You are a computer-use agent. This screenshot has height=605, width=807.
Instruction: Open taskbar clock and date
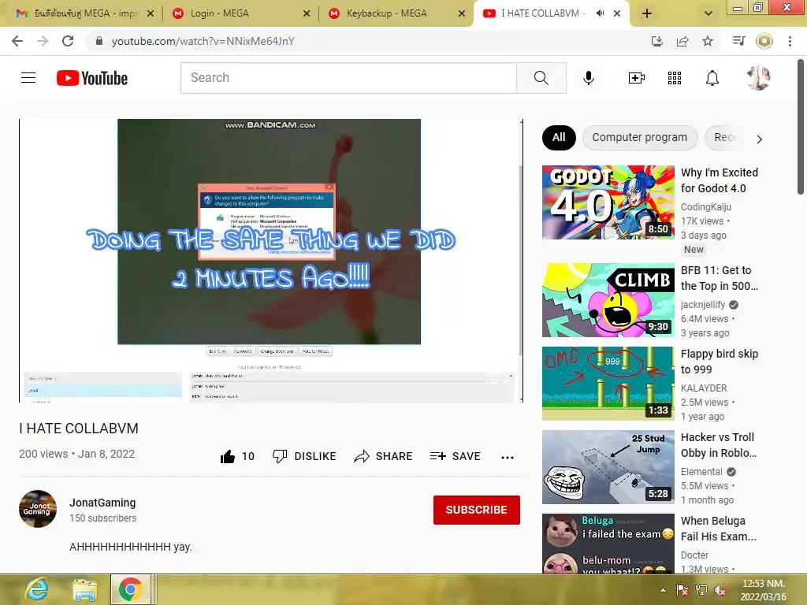[x=763, y=590]
